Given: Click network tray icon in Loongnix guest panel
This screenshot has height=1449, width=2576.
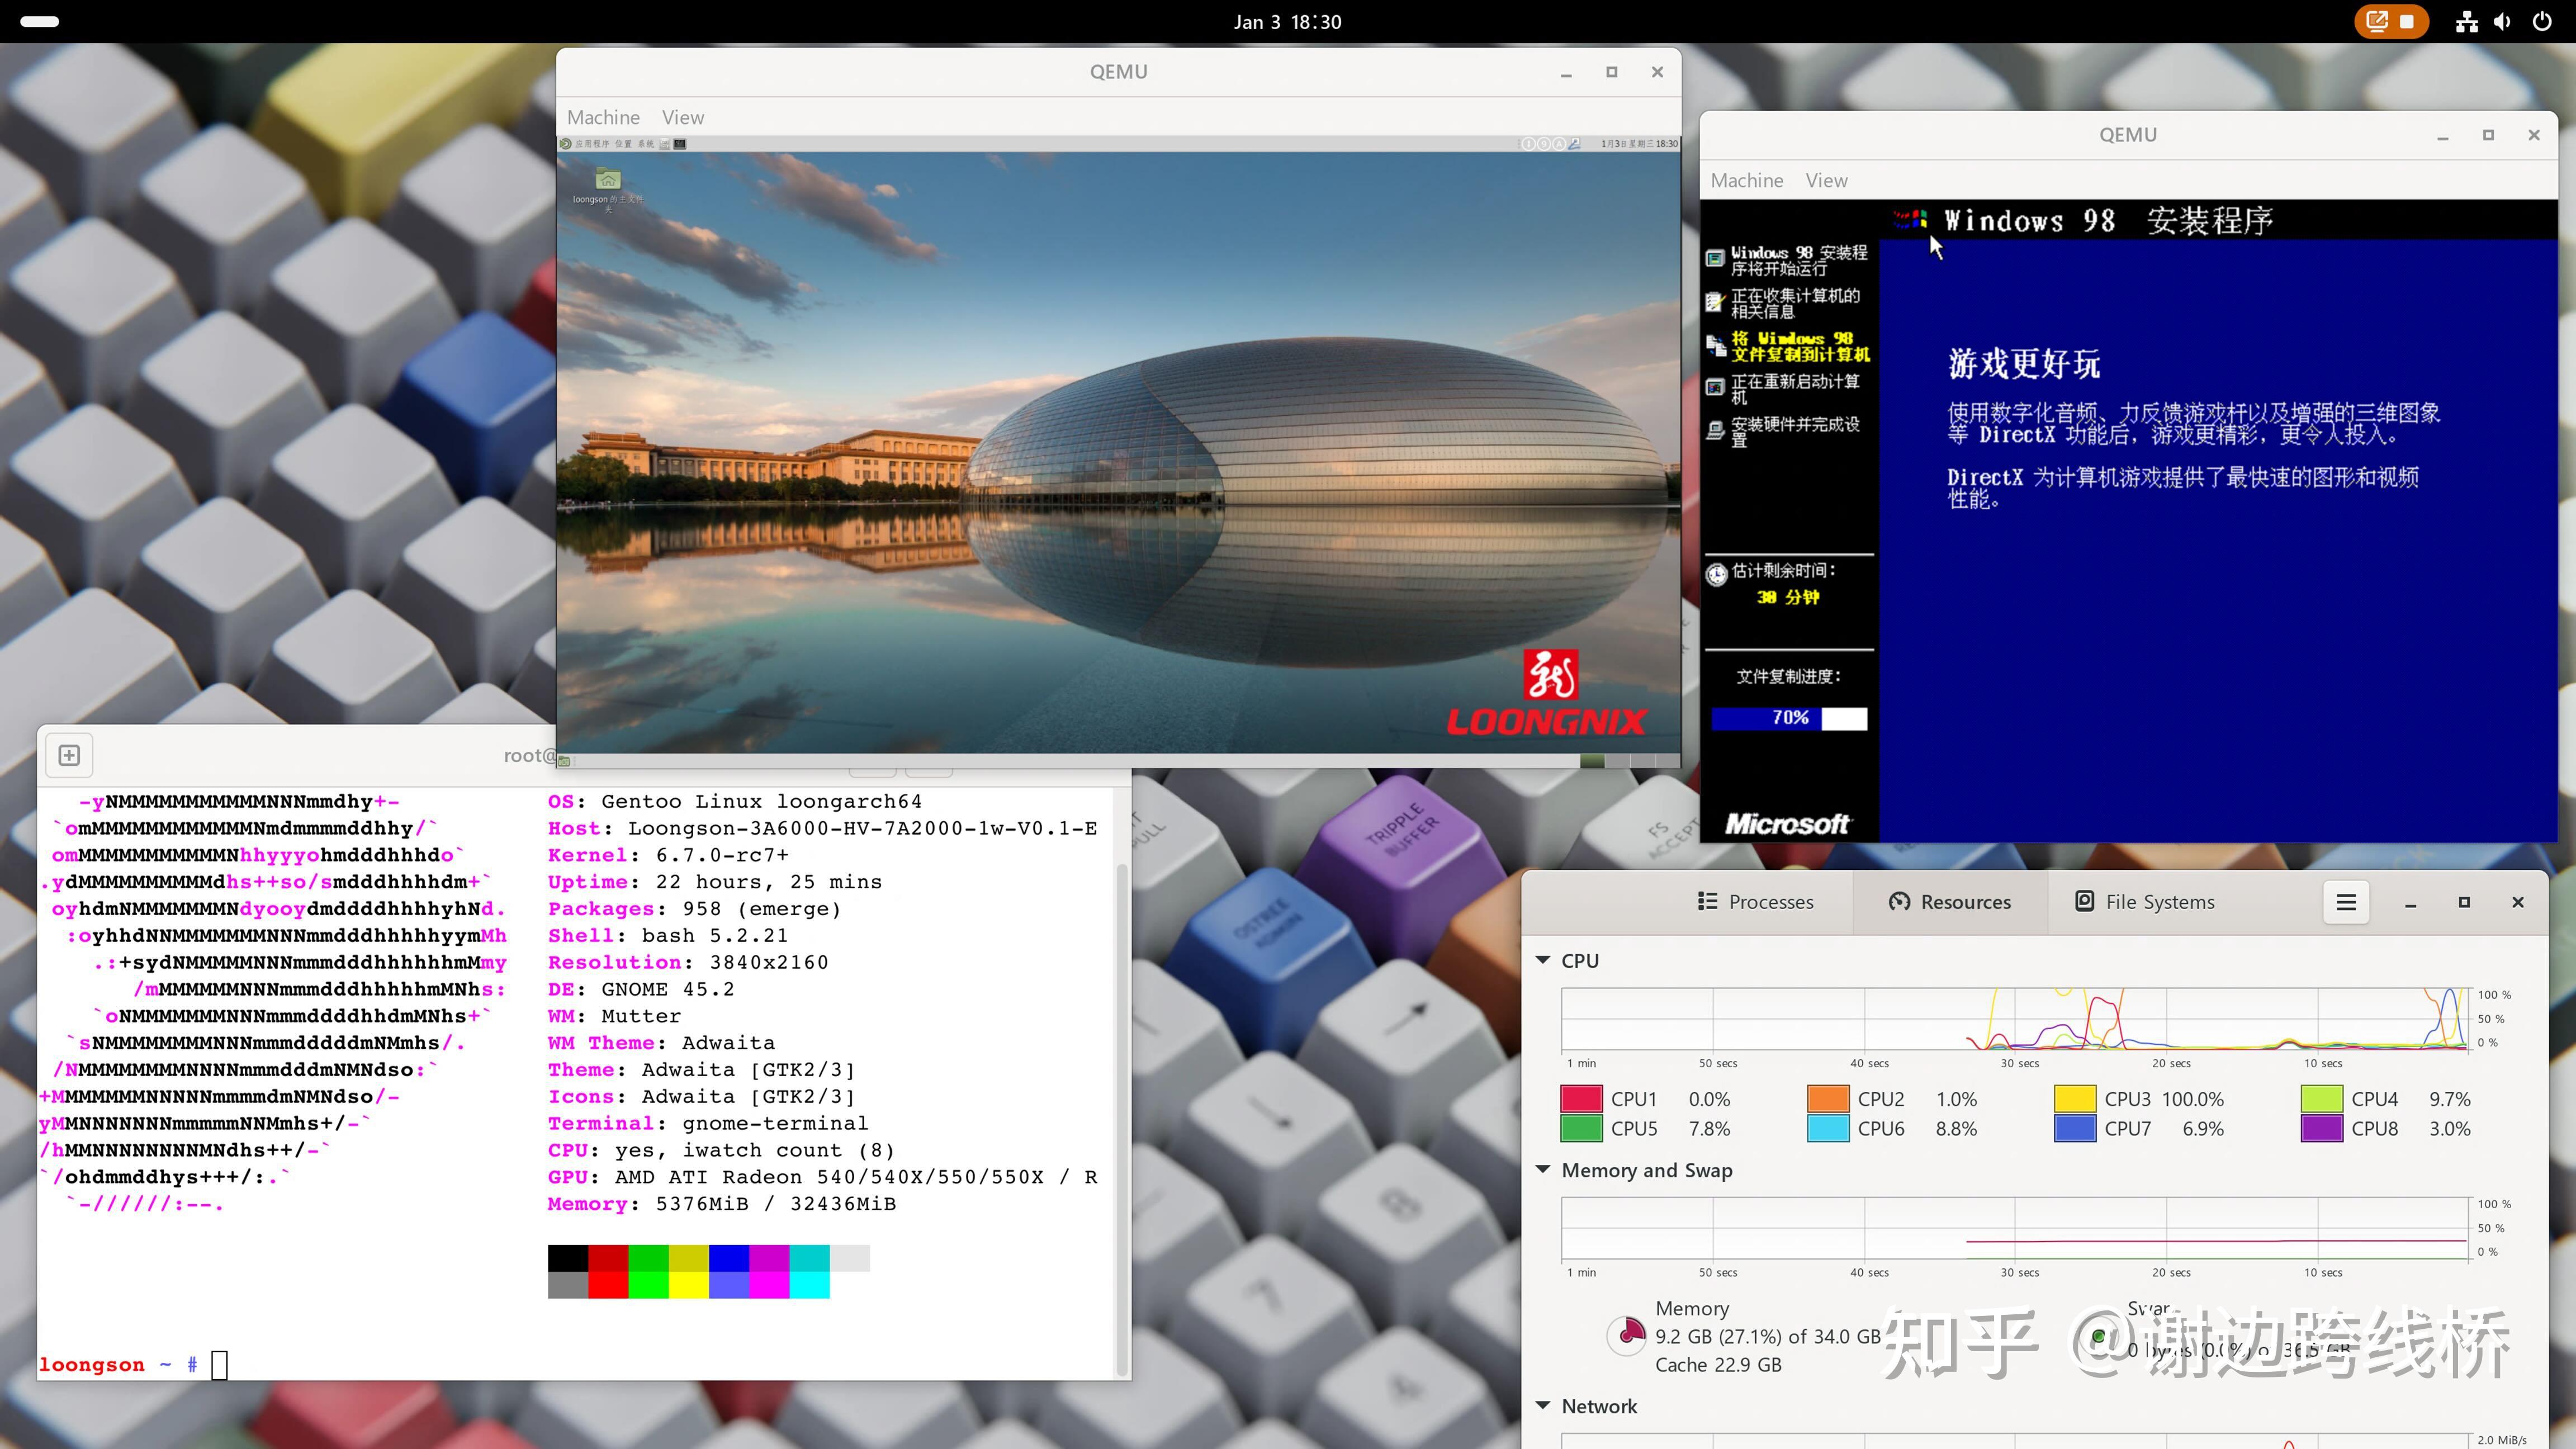Looking at the screenshot, I should tap(1574, 144).
